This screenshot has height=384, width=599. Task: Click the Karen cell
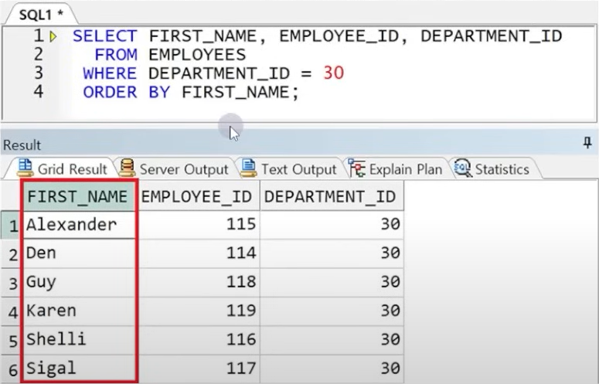point(80,311)
